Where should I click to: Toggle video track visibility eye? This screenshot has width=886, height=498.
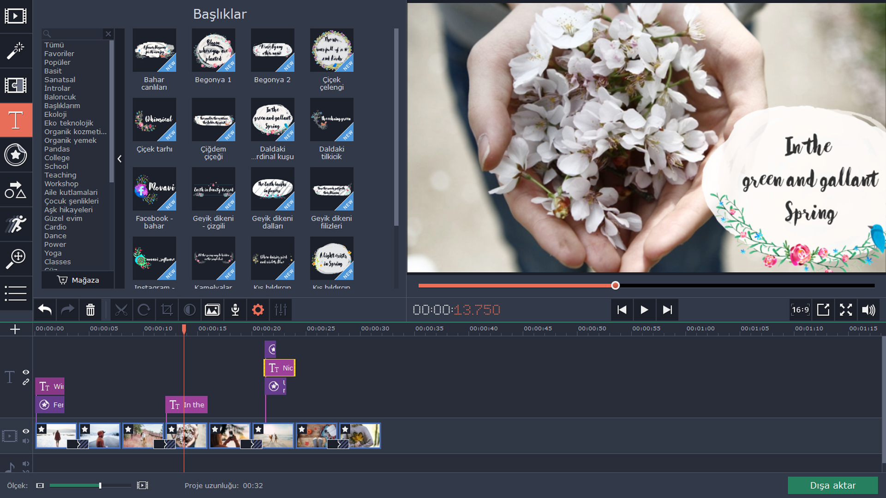pyautogui.click(x=26, y=431)
